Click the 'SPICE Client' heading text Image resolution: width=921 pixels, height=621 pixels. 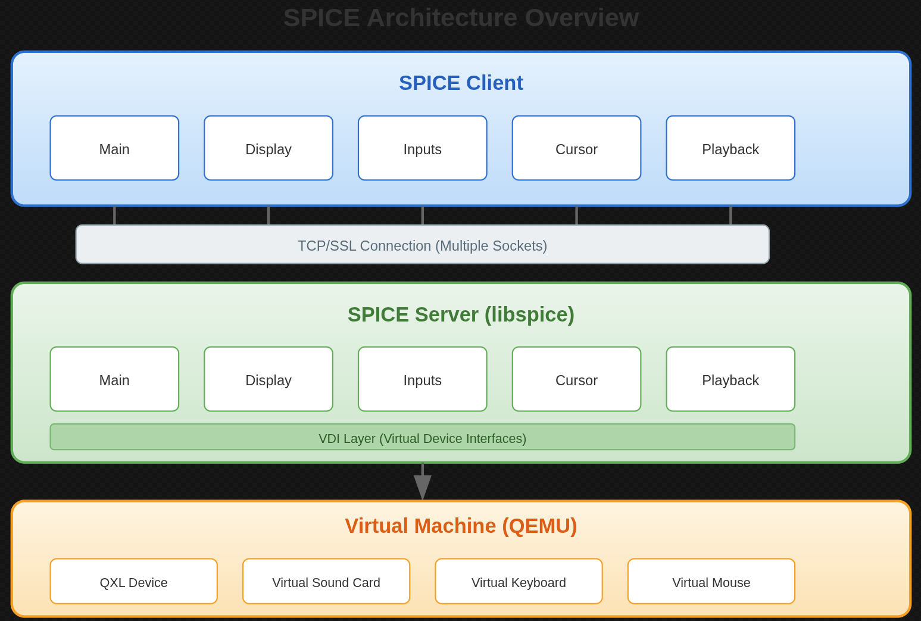click(461, 83)
